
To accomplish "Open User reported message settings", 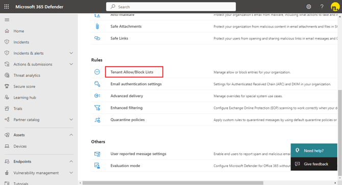I will pyautogui.click(x=138, y=154).
